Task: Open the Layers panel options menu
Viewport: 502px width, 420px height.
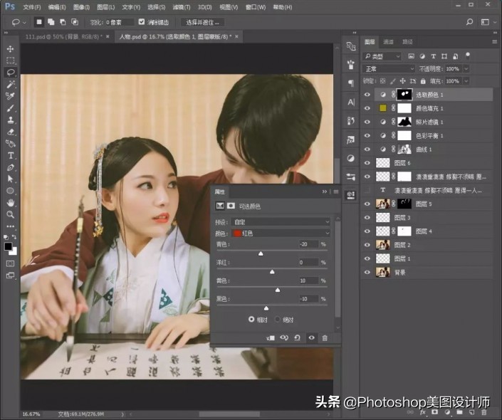Action: [x=495, y=42]
